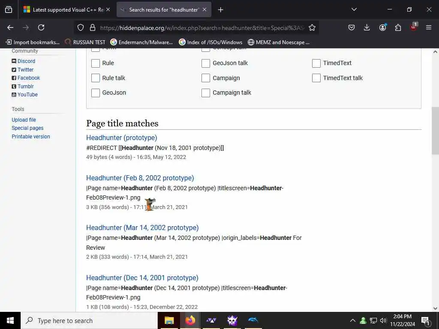439x329 pixels.
Task: Check the GeoJson talk checkbox
Action: coord(206,63)
